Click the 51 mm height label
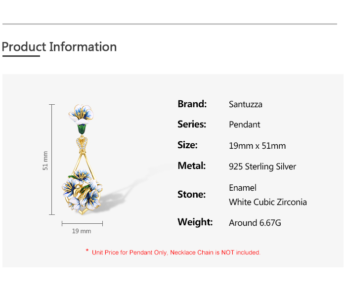Screen dimensions: 346x291 tap(45, 161)
